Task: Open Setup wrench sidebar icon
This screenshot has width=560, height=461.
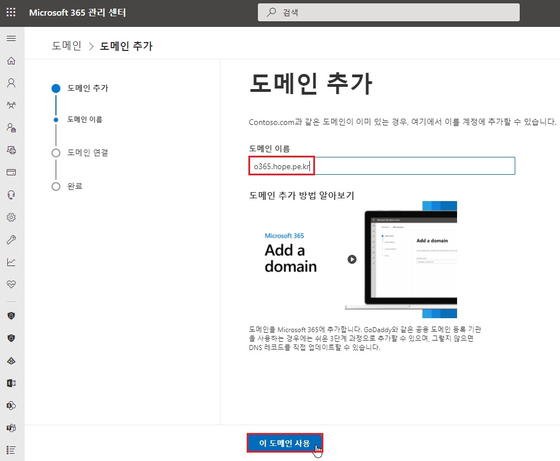Action: click(11, 240)
